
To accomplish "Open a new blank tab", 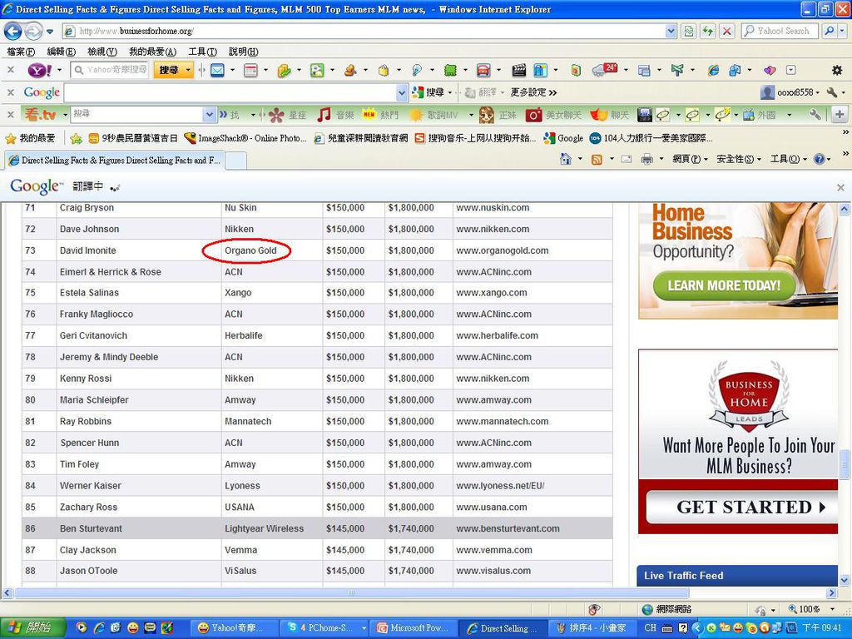I will [x=235, y=161].
